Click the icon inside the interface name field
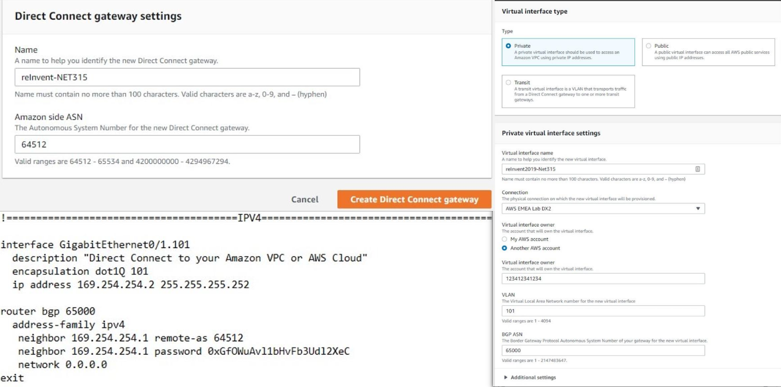 (x=698, y=169)
